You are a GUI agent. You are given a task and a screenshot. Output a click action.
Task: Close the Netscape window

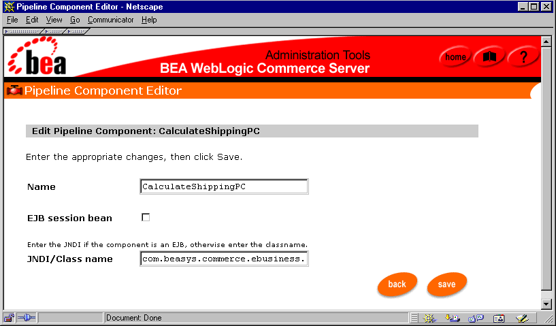546,7
